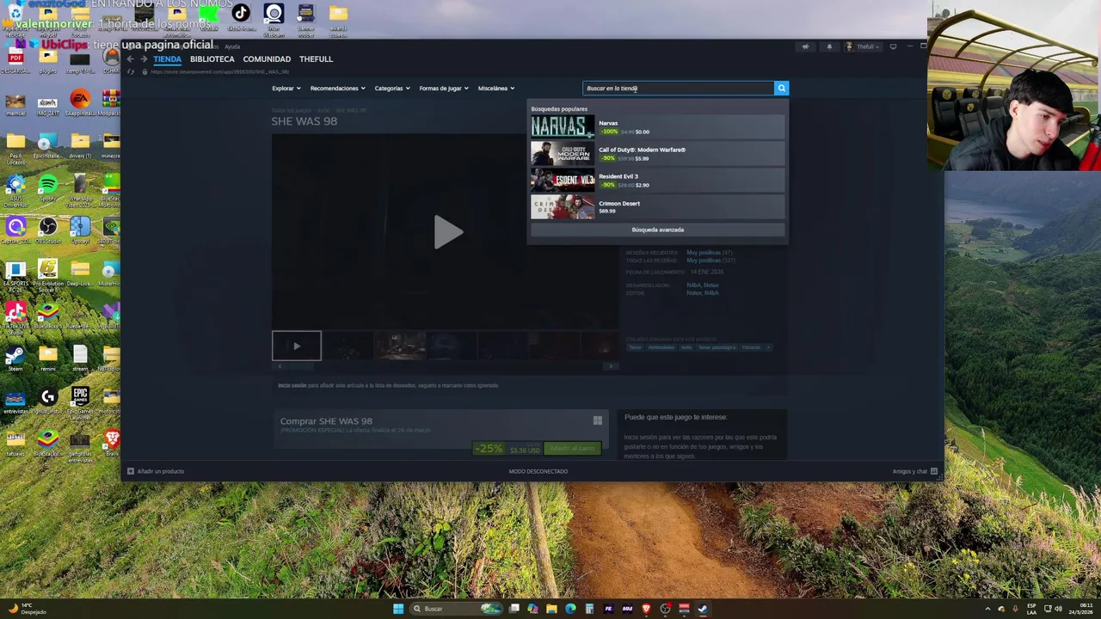The height and width of the screenshot is (619, 1101).
Task: Click the Steam announcements megaphone icon
Action: (805, 46)
